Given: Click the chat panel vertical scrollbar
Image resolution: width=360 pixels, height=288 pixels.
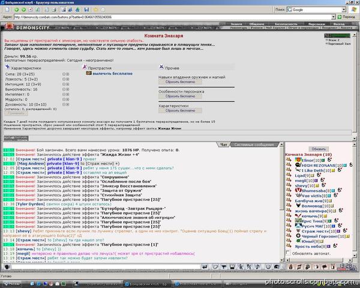Looking at the screenshot, I should pyautogui.click(x=282, y=202).
